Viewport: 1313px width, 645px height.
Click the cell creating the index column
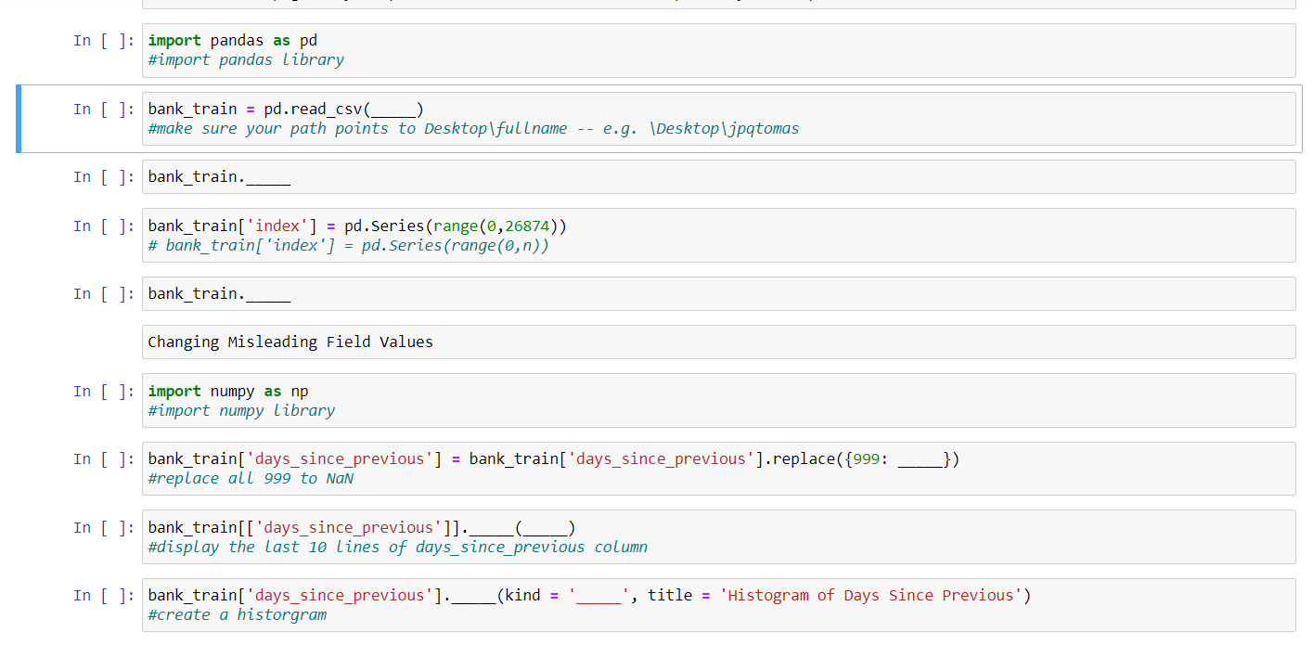coord(371,235)
